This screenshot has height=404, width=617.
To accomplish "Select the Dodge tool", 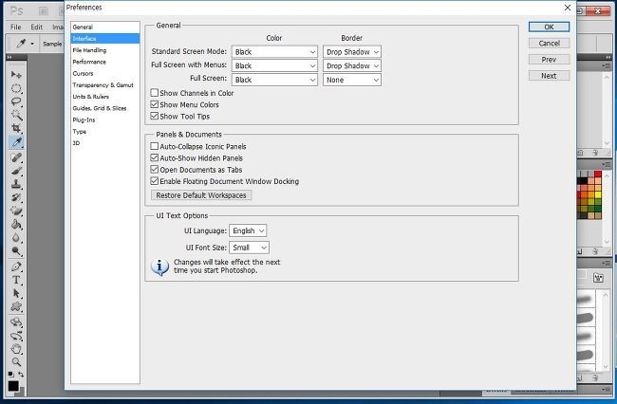I will coord(16,250).
